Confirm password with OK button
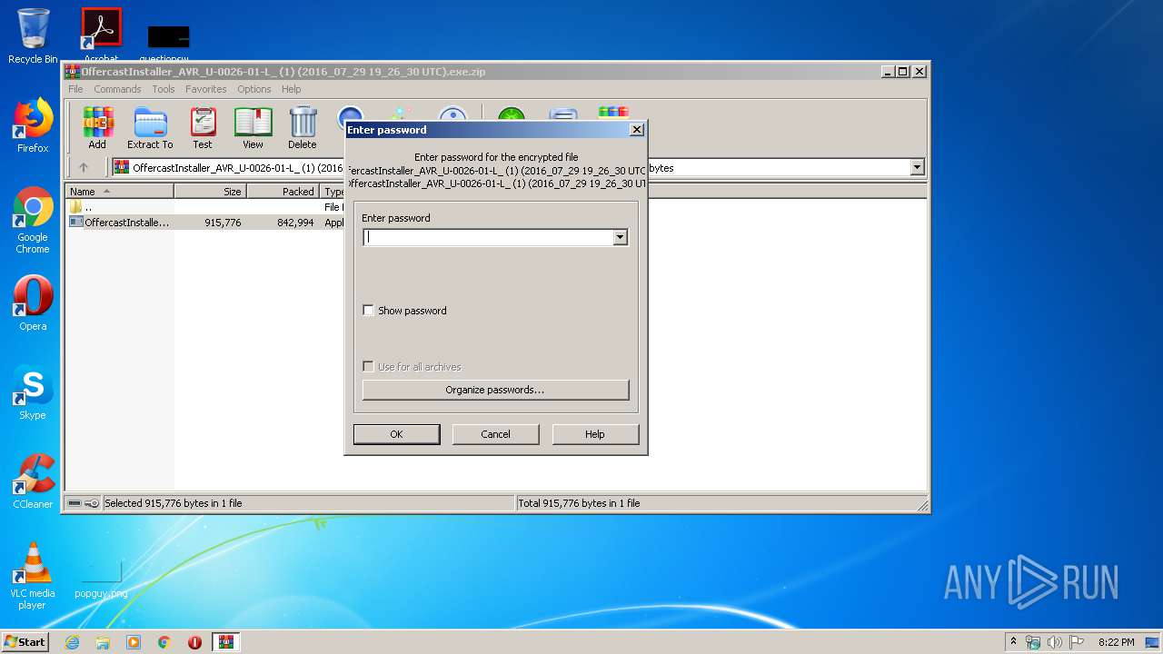Viewport: 1163px width, 654px height. point(396,434)
